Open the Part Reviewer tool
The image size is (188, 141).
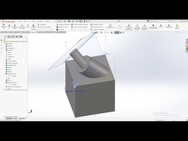[x=177, y=27]
